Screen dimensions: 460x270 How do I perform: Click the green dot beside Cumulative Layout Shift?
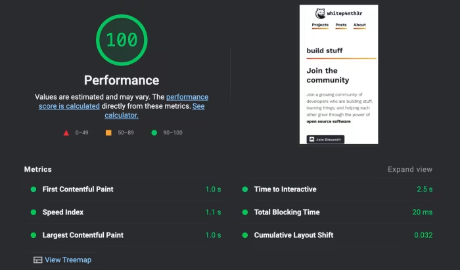245,235
